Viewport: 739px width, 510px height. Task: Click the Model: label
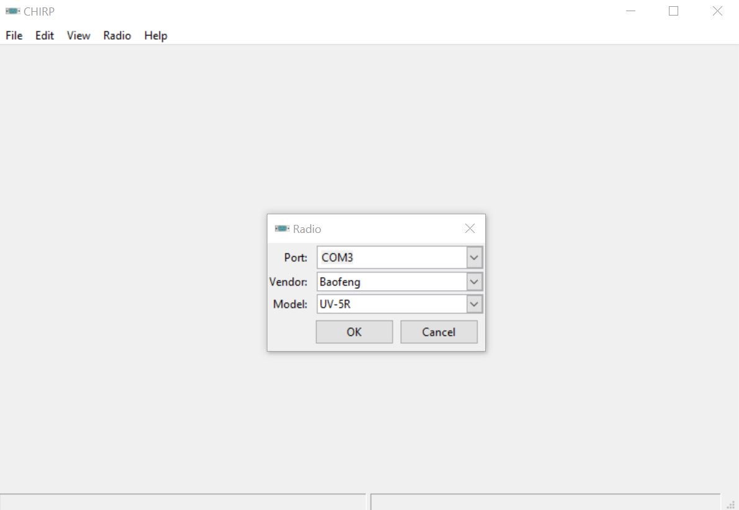click(290, 304)
